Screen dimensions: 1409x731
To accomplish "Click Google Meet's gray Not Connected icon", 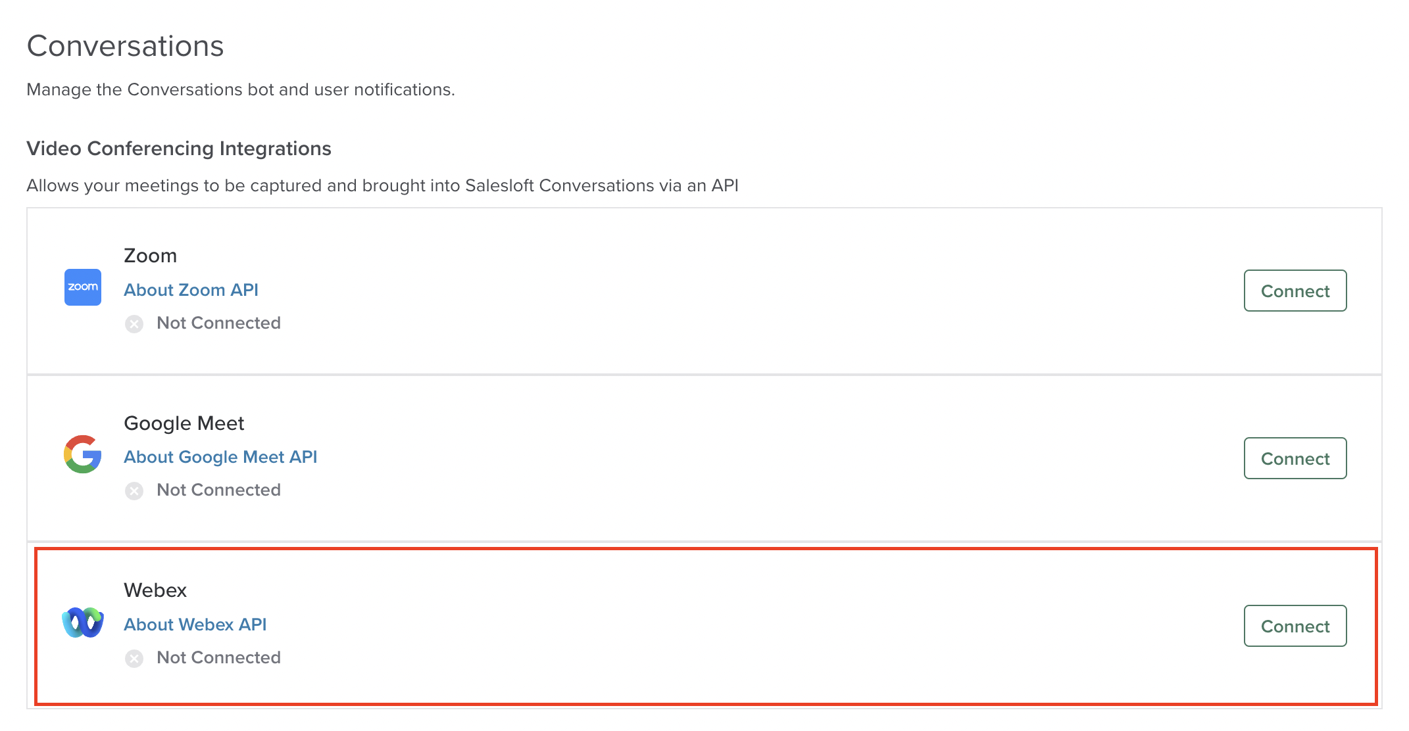I will (x=134, y=490).
